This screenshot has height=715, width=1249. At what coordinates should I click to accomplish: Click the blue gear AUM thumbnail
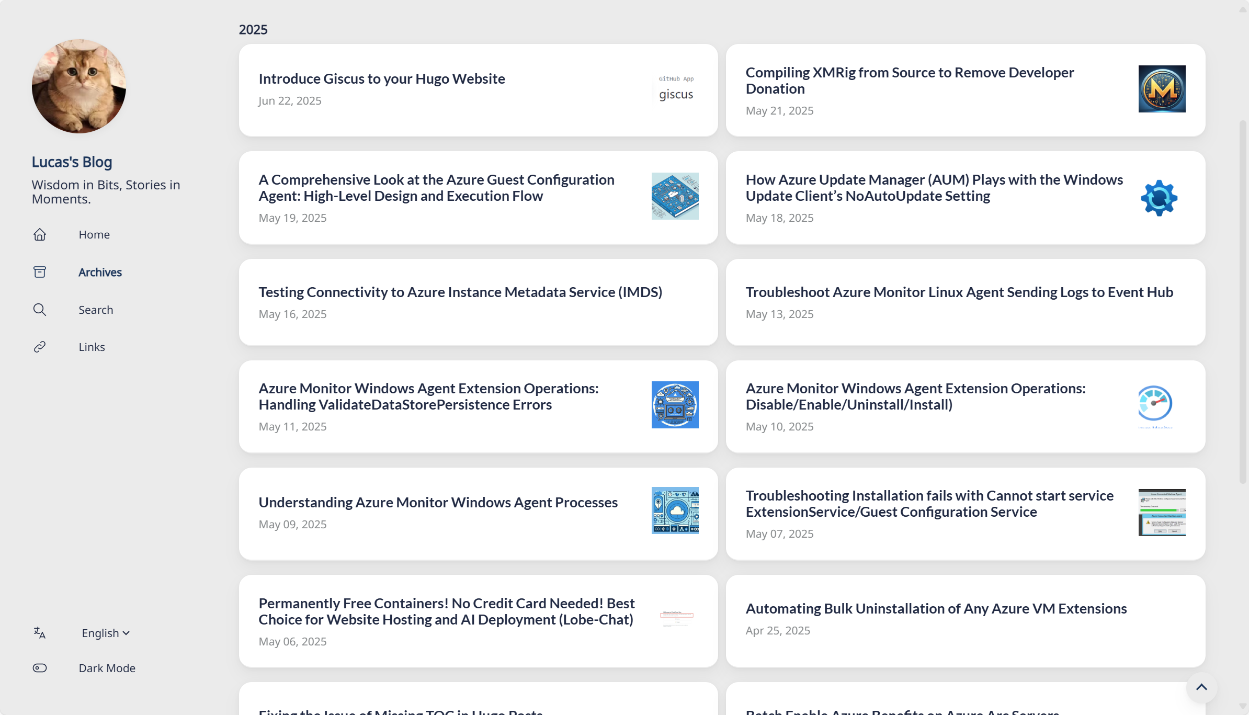(x=1159, y=198)
